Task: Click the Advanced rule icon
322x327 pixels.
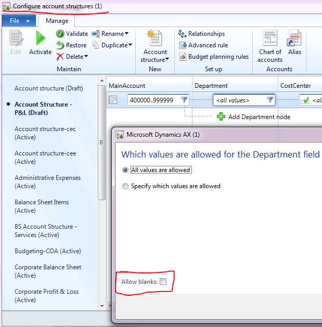Action: coord(183,45)
